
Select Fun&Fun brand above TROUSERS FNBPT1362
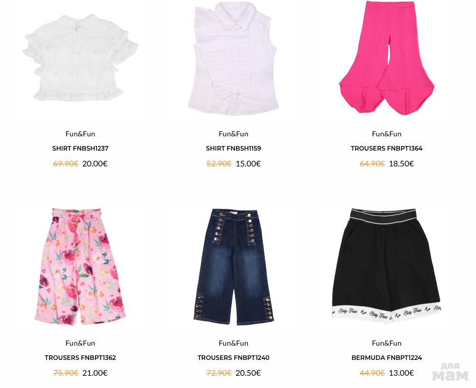80,343
